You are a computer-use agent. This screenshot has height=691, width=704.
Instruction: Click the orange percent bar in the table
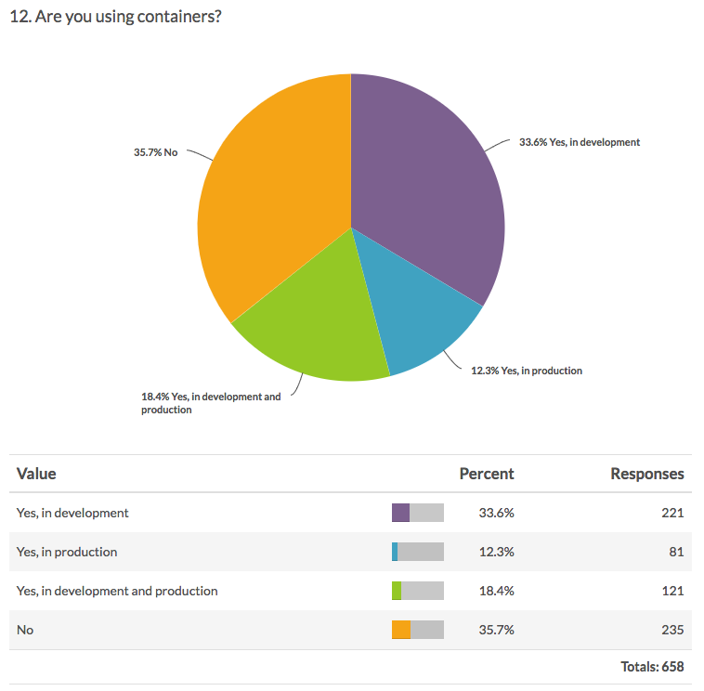click(x=401, y=630)
